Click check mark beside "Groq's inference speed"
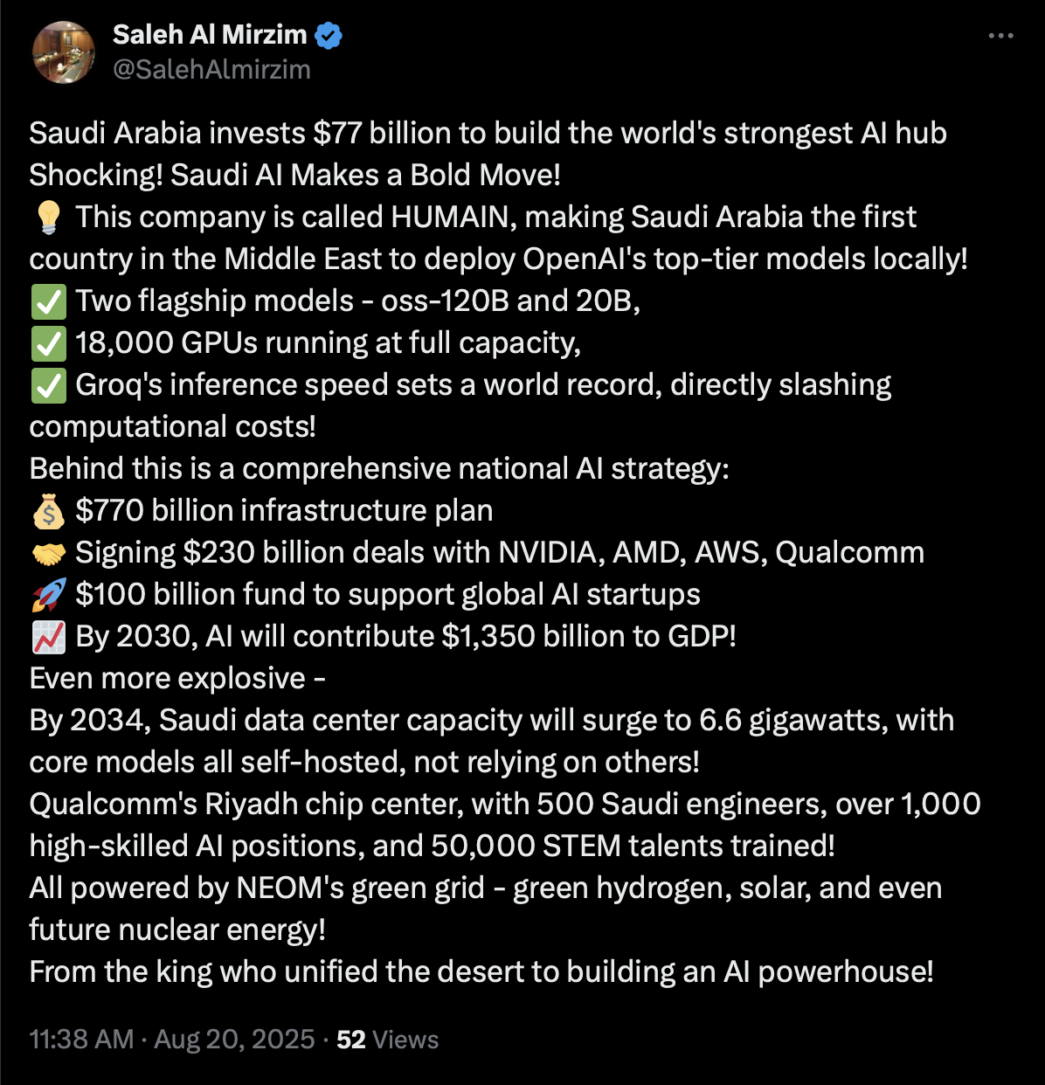 point(48,385)
